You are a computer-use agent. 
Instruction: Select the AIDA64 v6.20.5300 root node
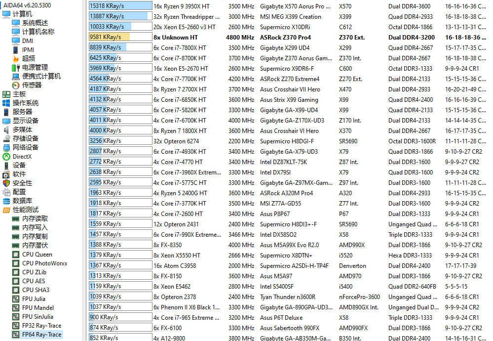point(27,5)
